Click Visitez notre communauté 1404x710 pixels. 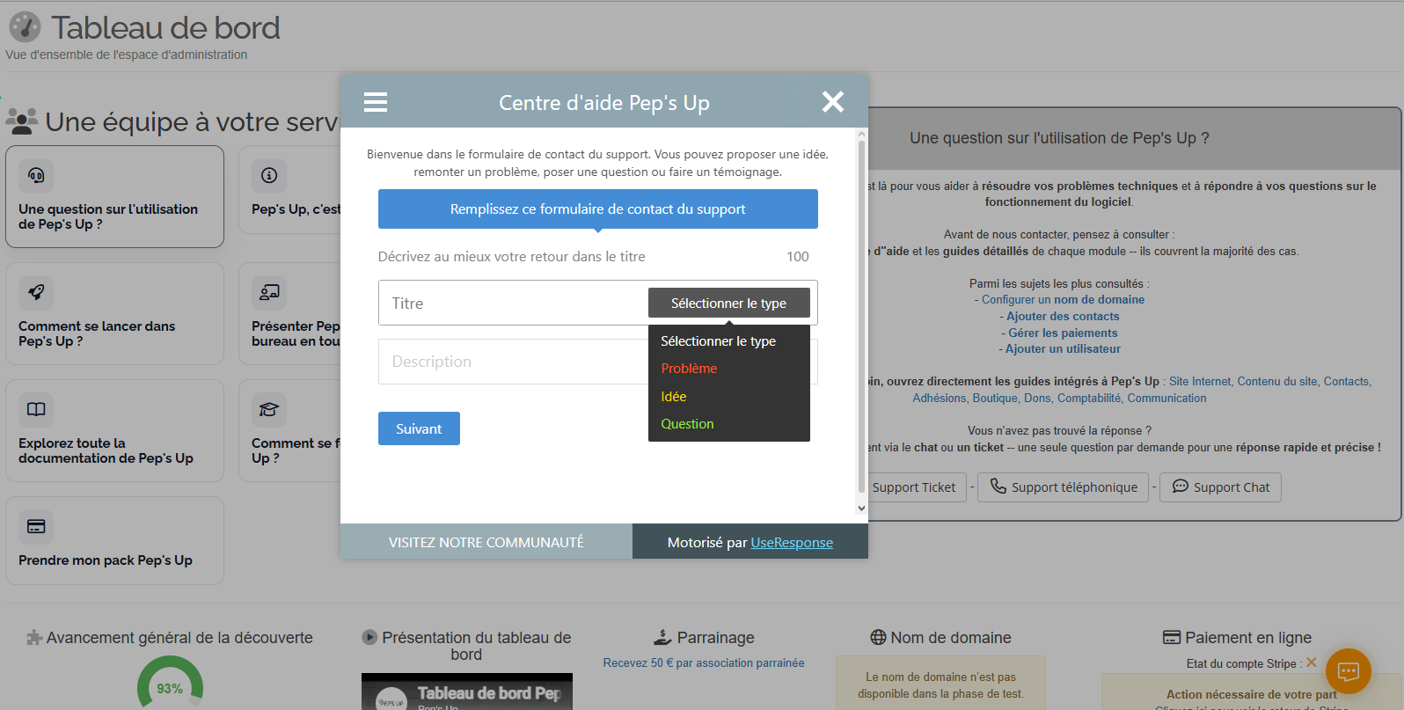486,542
